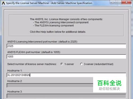The height and width of the screenshot is (99, 133).
Task: Minimize the license server dialog window
Action: (x=113, y=2)
